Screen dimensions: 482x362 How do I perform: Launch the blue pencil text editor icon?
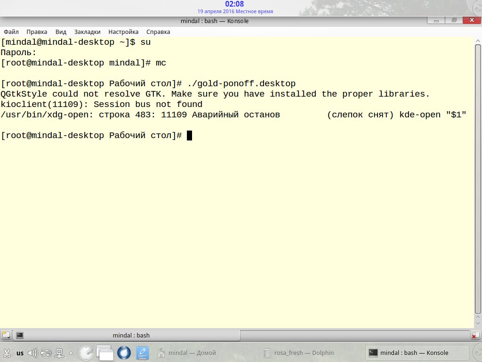click(x=142, y=353)
